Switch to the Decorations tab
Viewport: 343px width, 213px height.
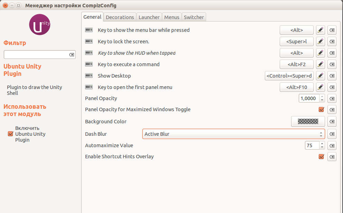tap(120, 17)
